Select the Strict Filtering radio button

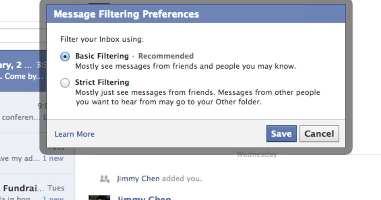[x=65, y=83]
